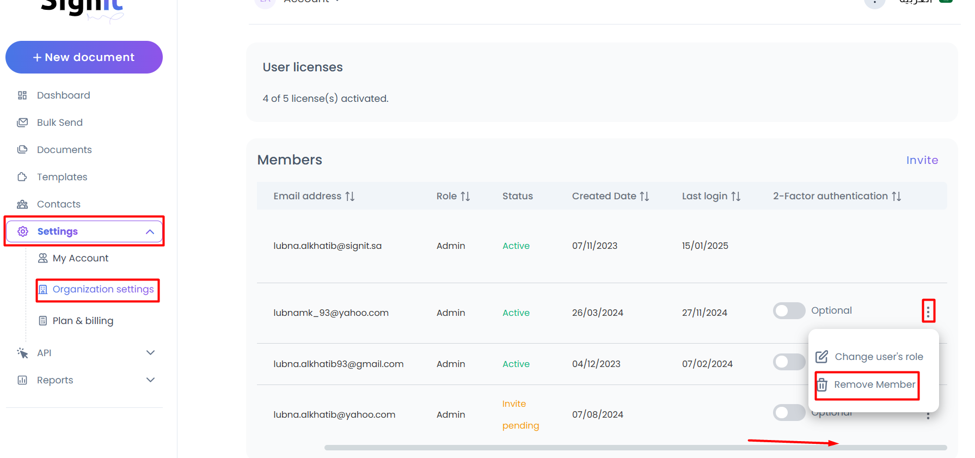
Task: Click the Contacts people icon
Action: point(22,204)
